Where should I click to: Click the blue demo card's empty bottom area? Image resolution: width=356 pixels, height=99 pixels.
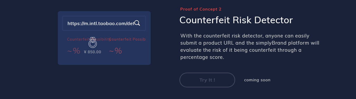[x=104, y=60]
